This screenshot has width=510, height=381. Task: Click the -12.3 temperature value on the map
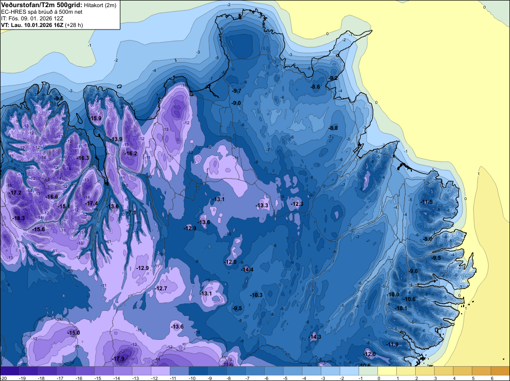pos(297,204)
